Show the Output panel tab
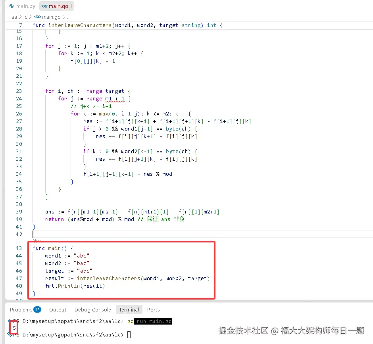The width and height of the screenshot is (373, 344). coord(58,309)
